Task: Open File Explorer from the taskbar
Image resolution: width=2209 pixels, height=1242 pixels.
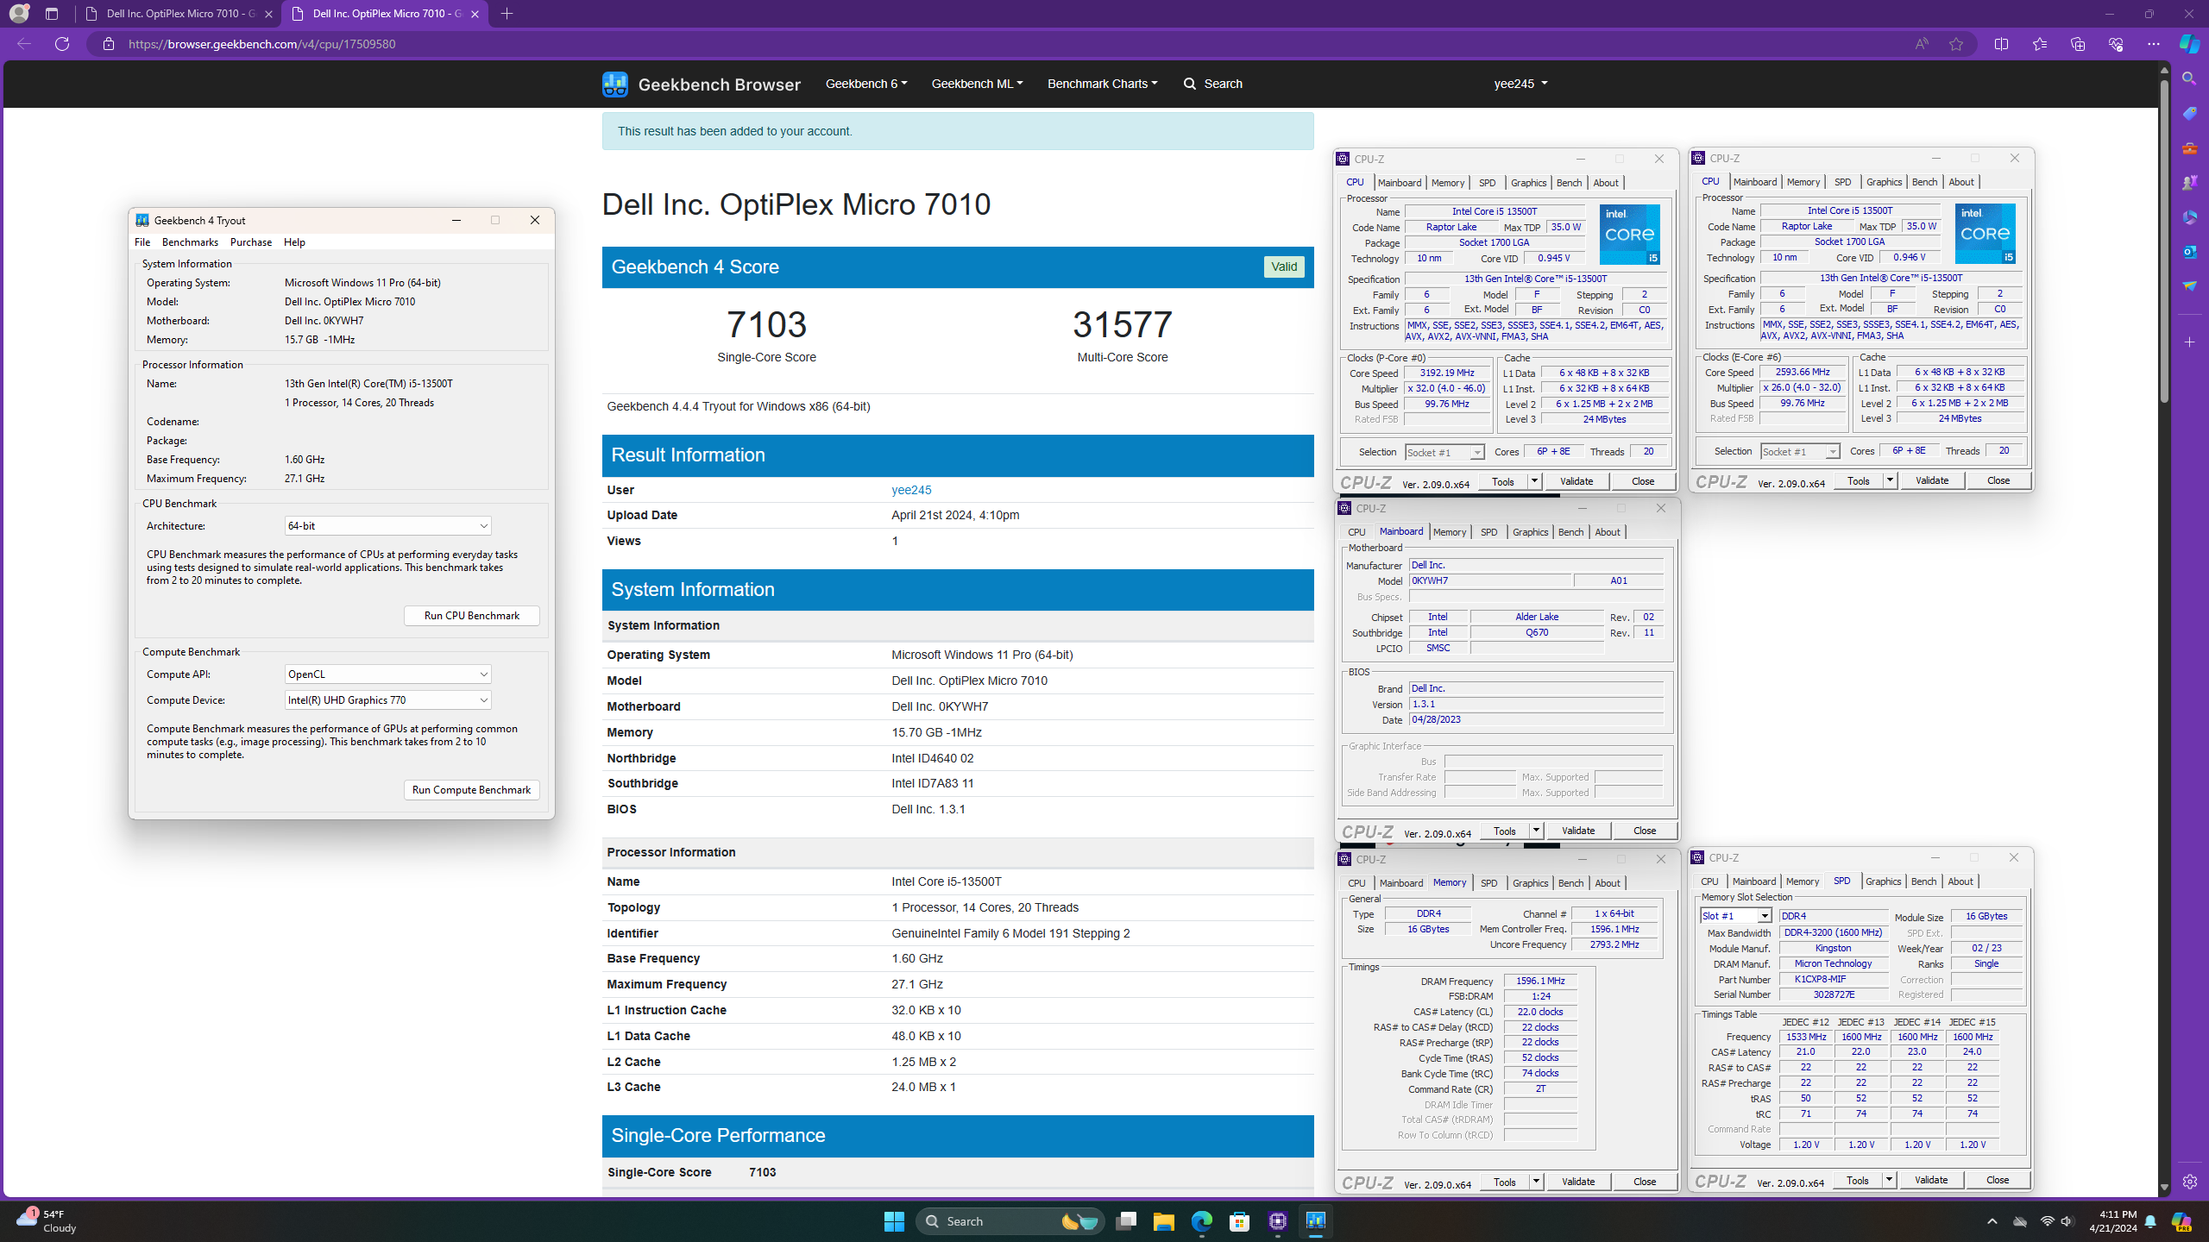Action: 1164,1221
